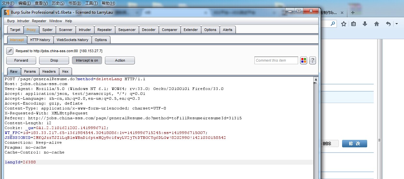404x179 pixels.
Task: Open the WebSockets history sub-tab
Action: pos(72,40)
